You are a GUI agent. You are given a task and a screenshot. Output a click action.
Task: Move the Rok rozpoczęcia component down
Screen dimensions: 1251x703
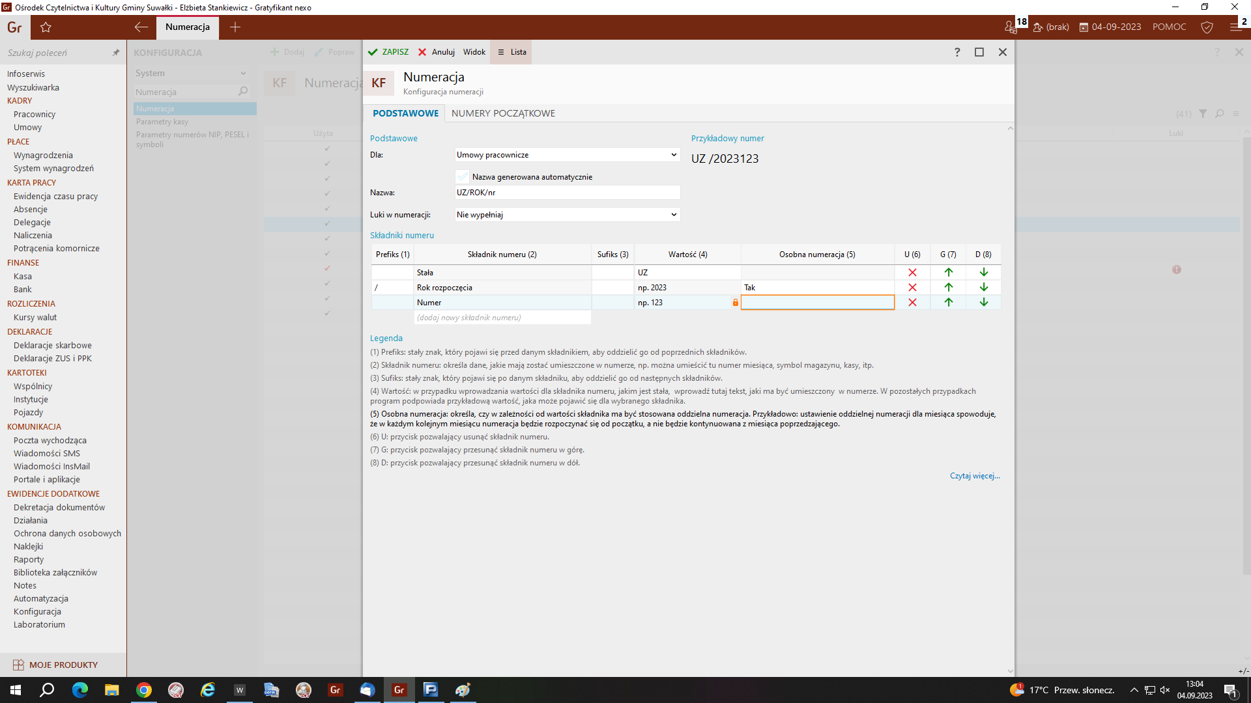(983, 288)
